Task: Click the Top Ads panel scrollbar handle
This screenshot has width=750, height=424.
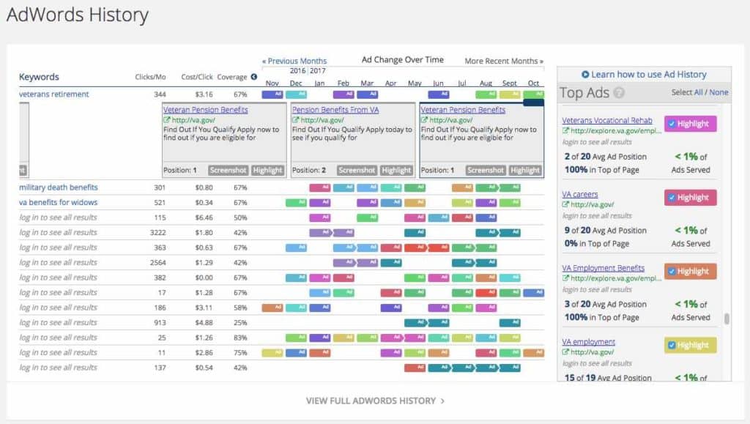Action: (x=727, y=319)
